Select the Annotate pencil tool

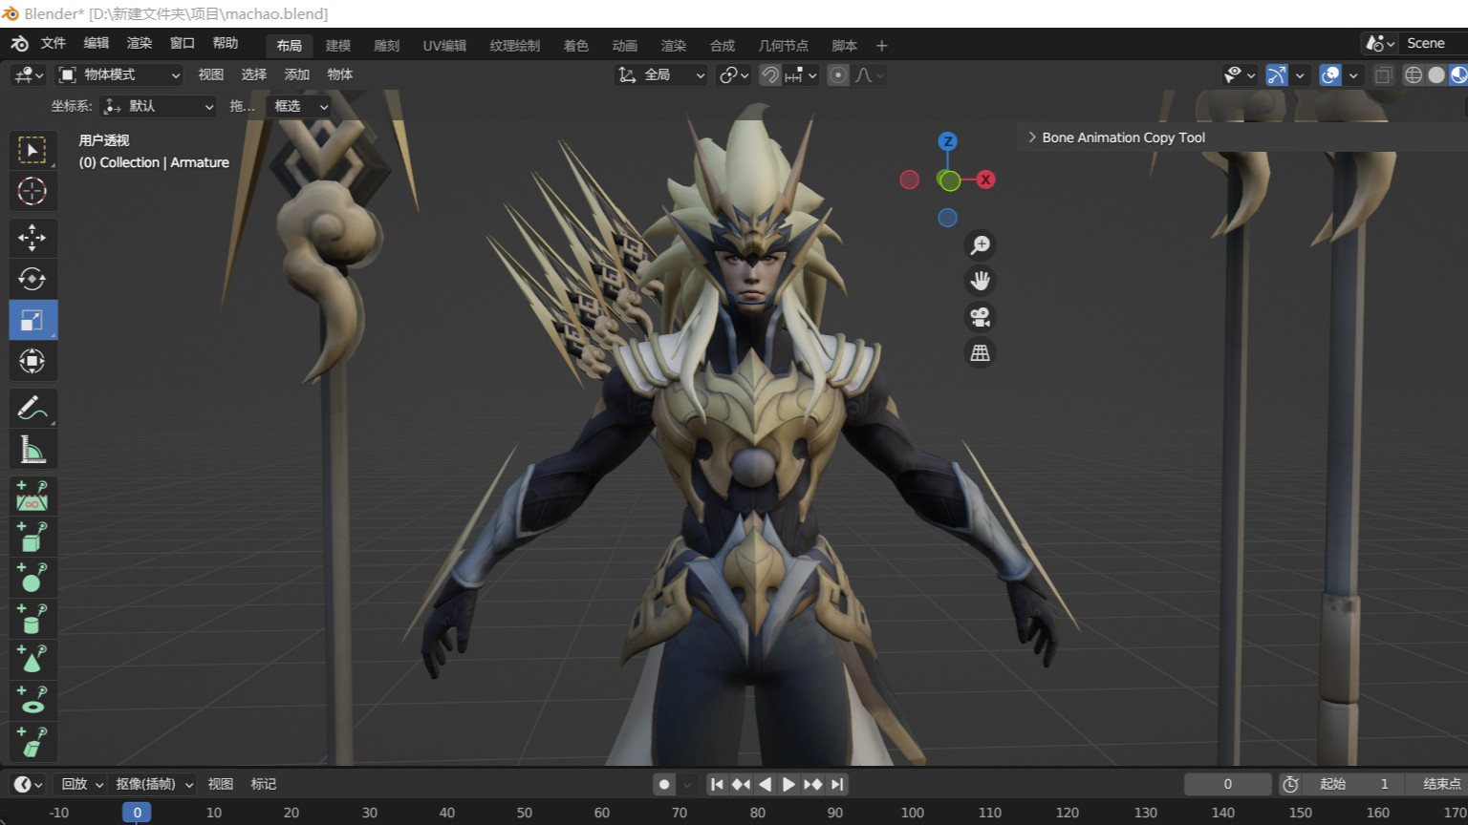(x=32, y=409)
